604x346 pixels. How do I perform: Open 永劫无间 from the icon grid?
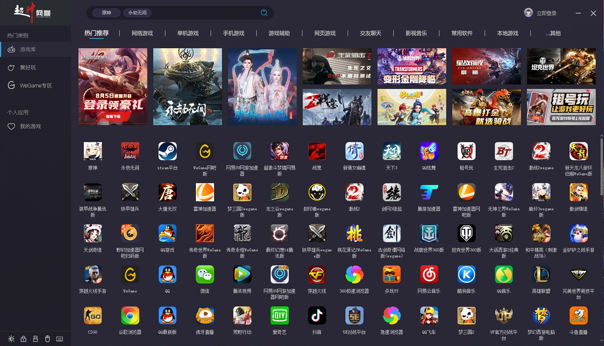(130, 151)
